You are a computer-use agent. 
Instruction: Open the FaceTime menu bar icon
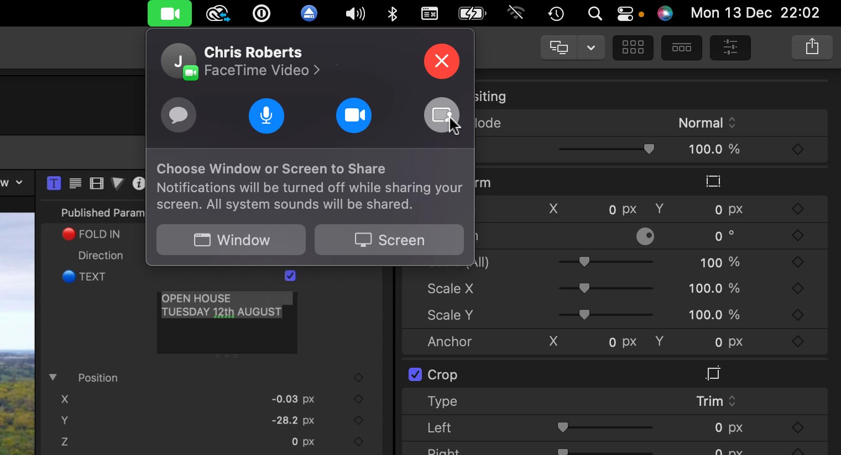click(170, 13)
